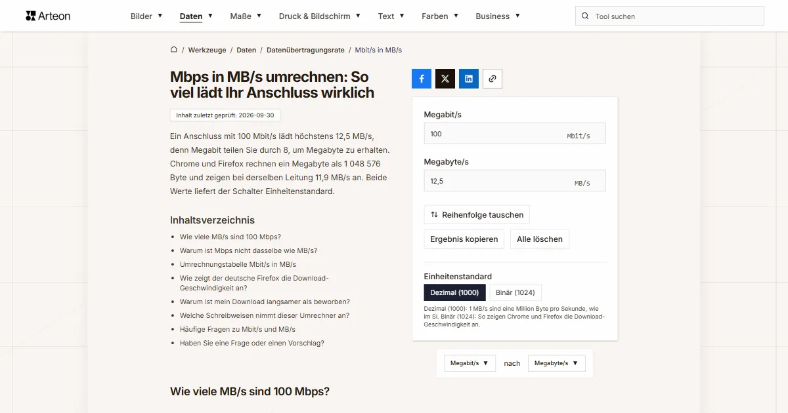Jump to 'Häufige Fragen zu Mbit/s und MB/s'
This screenshot has width=788, height=413.
pos(238,329)
